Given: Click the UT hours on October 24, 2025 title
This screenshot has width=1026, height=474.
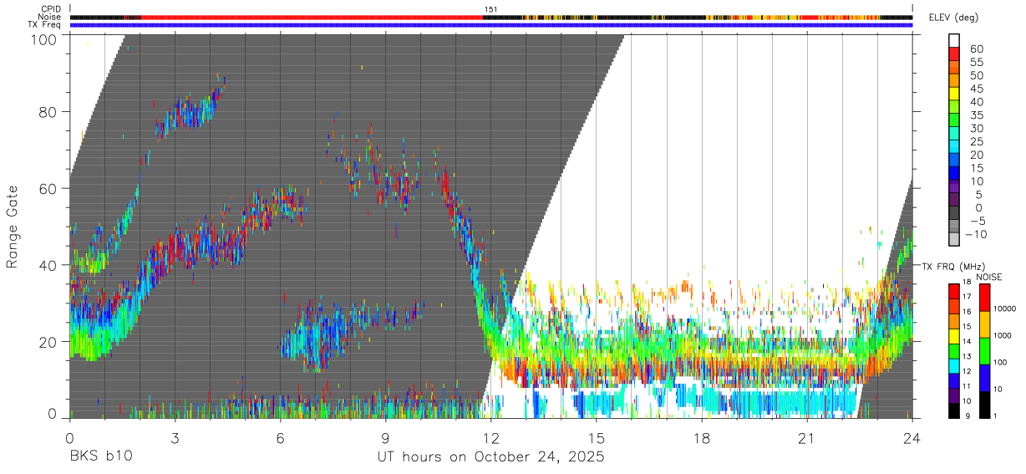Looking at the screenshot, I should click(491, 457).
